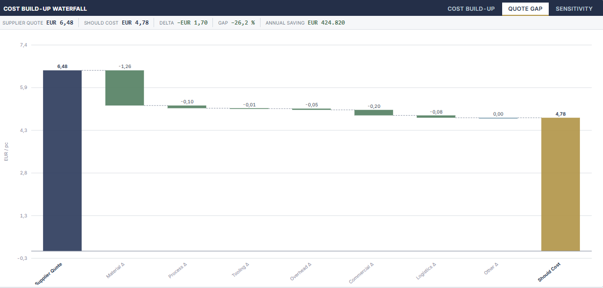
Task: Select the Quote Gap tab
Action: pyautogui.click(x=525, y=9)
